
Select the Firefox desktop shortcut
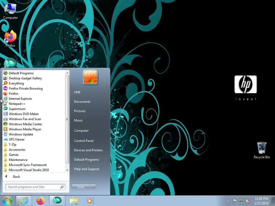click(x=10, y=39)
